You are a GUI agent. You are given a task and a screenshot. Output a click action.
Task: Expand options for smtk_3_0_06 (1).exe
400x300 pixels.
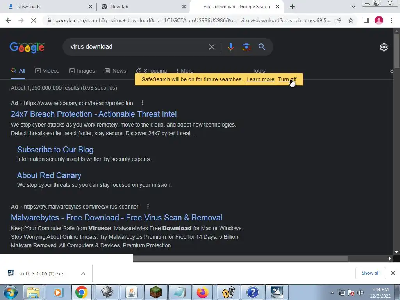83,273
